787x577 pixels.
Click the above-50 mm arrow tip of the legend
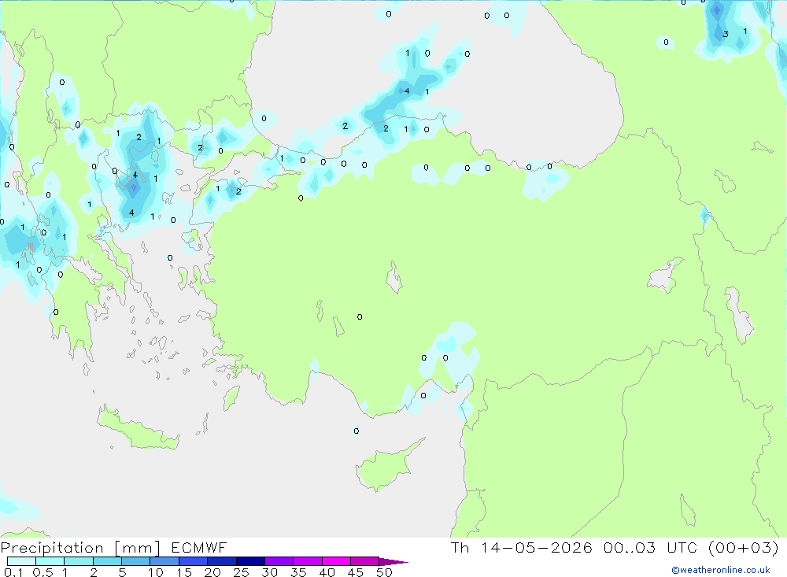393,562
